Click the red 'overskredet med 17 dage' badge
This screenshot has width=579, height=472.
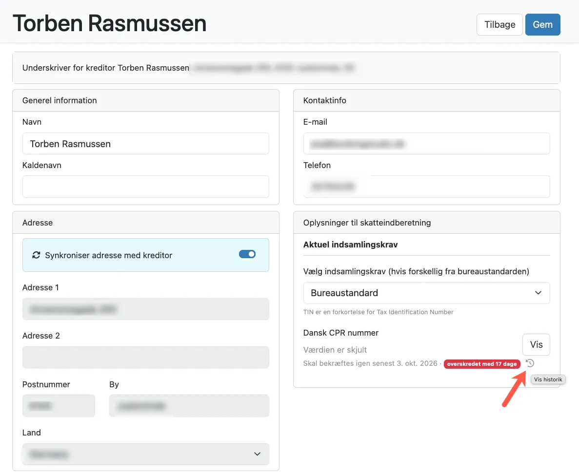482,364
